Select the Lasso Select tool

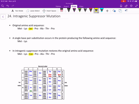tap(33, 11)
